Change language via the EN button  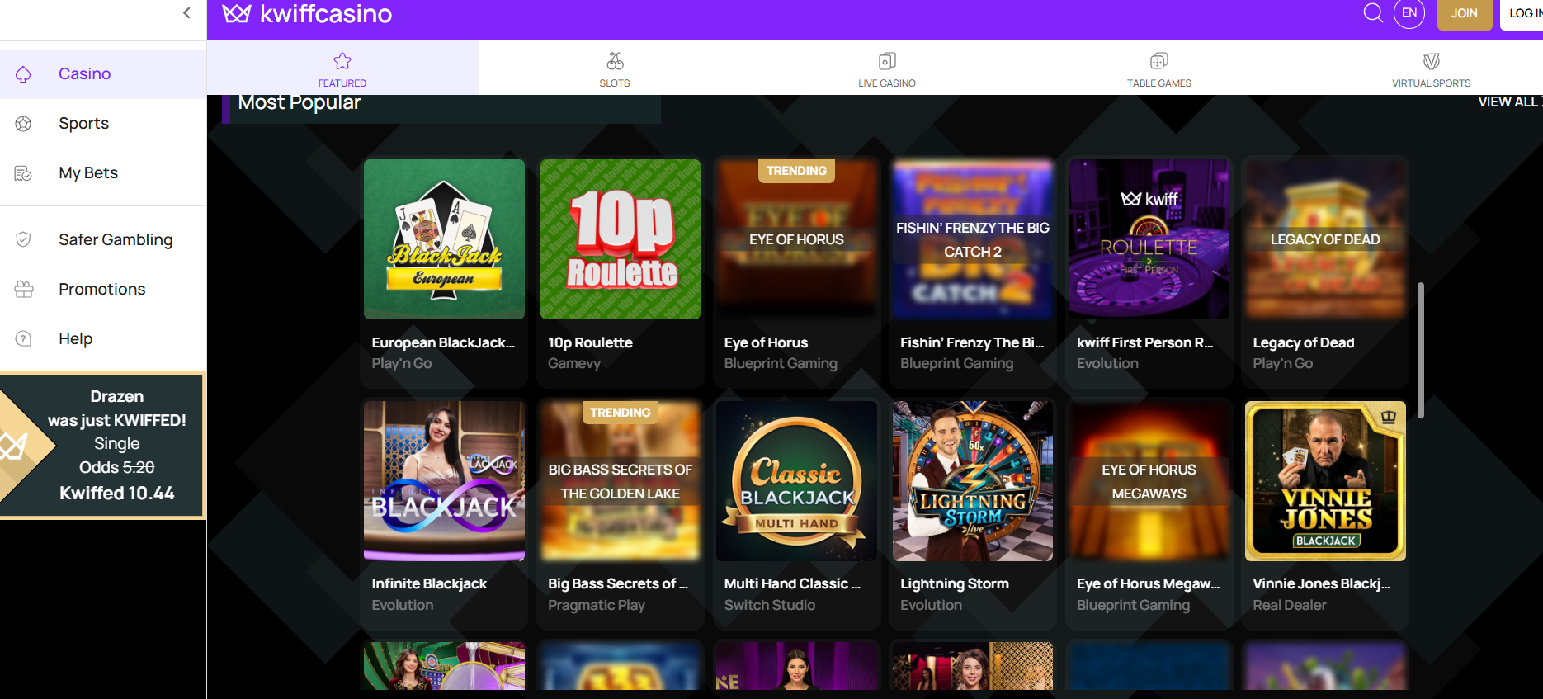tap(1409, 12)
